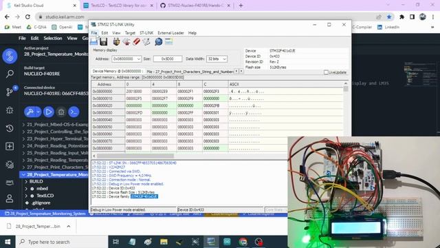Switch to Device Memory tab
This screenshot has width=440, height=248.
(117, 72)
